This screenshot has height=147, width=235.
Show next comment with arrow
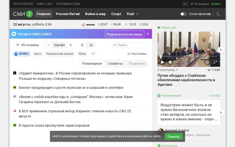click(x=221, y=113)
